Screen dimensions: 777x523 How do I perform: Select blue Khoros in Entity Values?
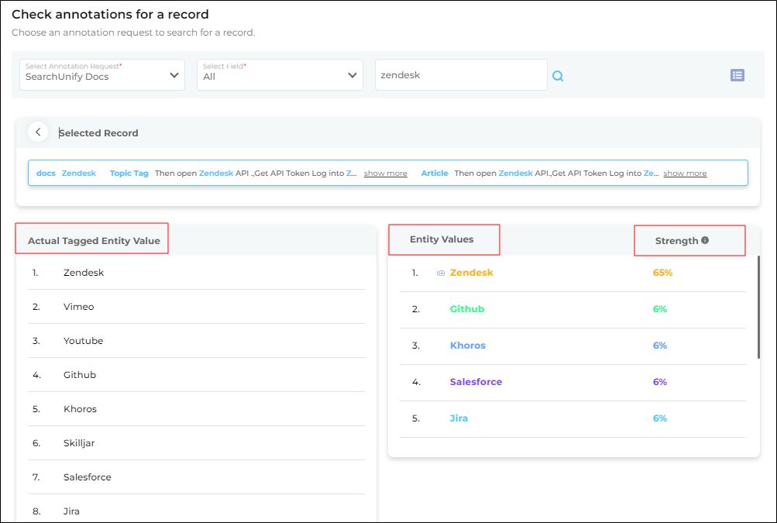(x=467, y=346)
